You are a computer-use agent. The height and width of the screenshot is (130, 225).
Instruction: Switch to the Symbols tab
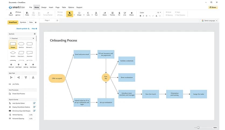pos(23,22)
